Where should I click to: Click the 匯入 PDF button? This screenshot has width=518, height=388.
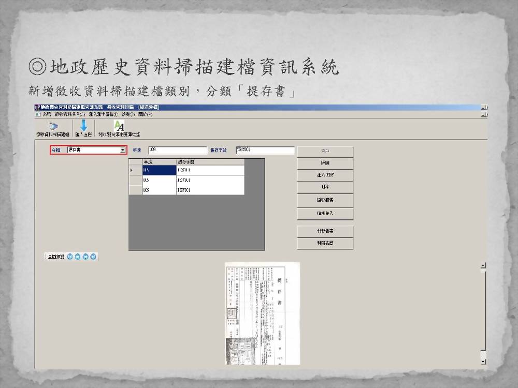click(x=325, y=175)
